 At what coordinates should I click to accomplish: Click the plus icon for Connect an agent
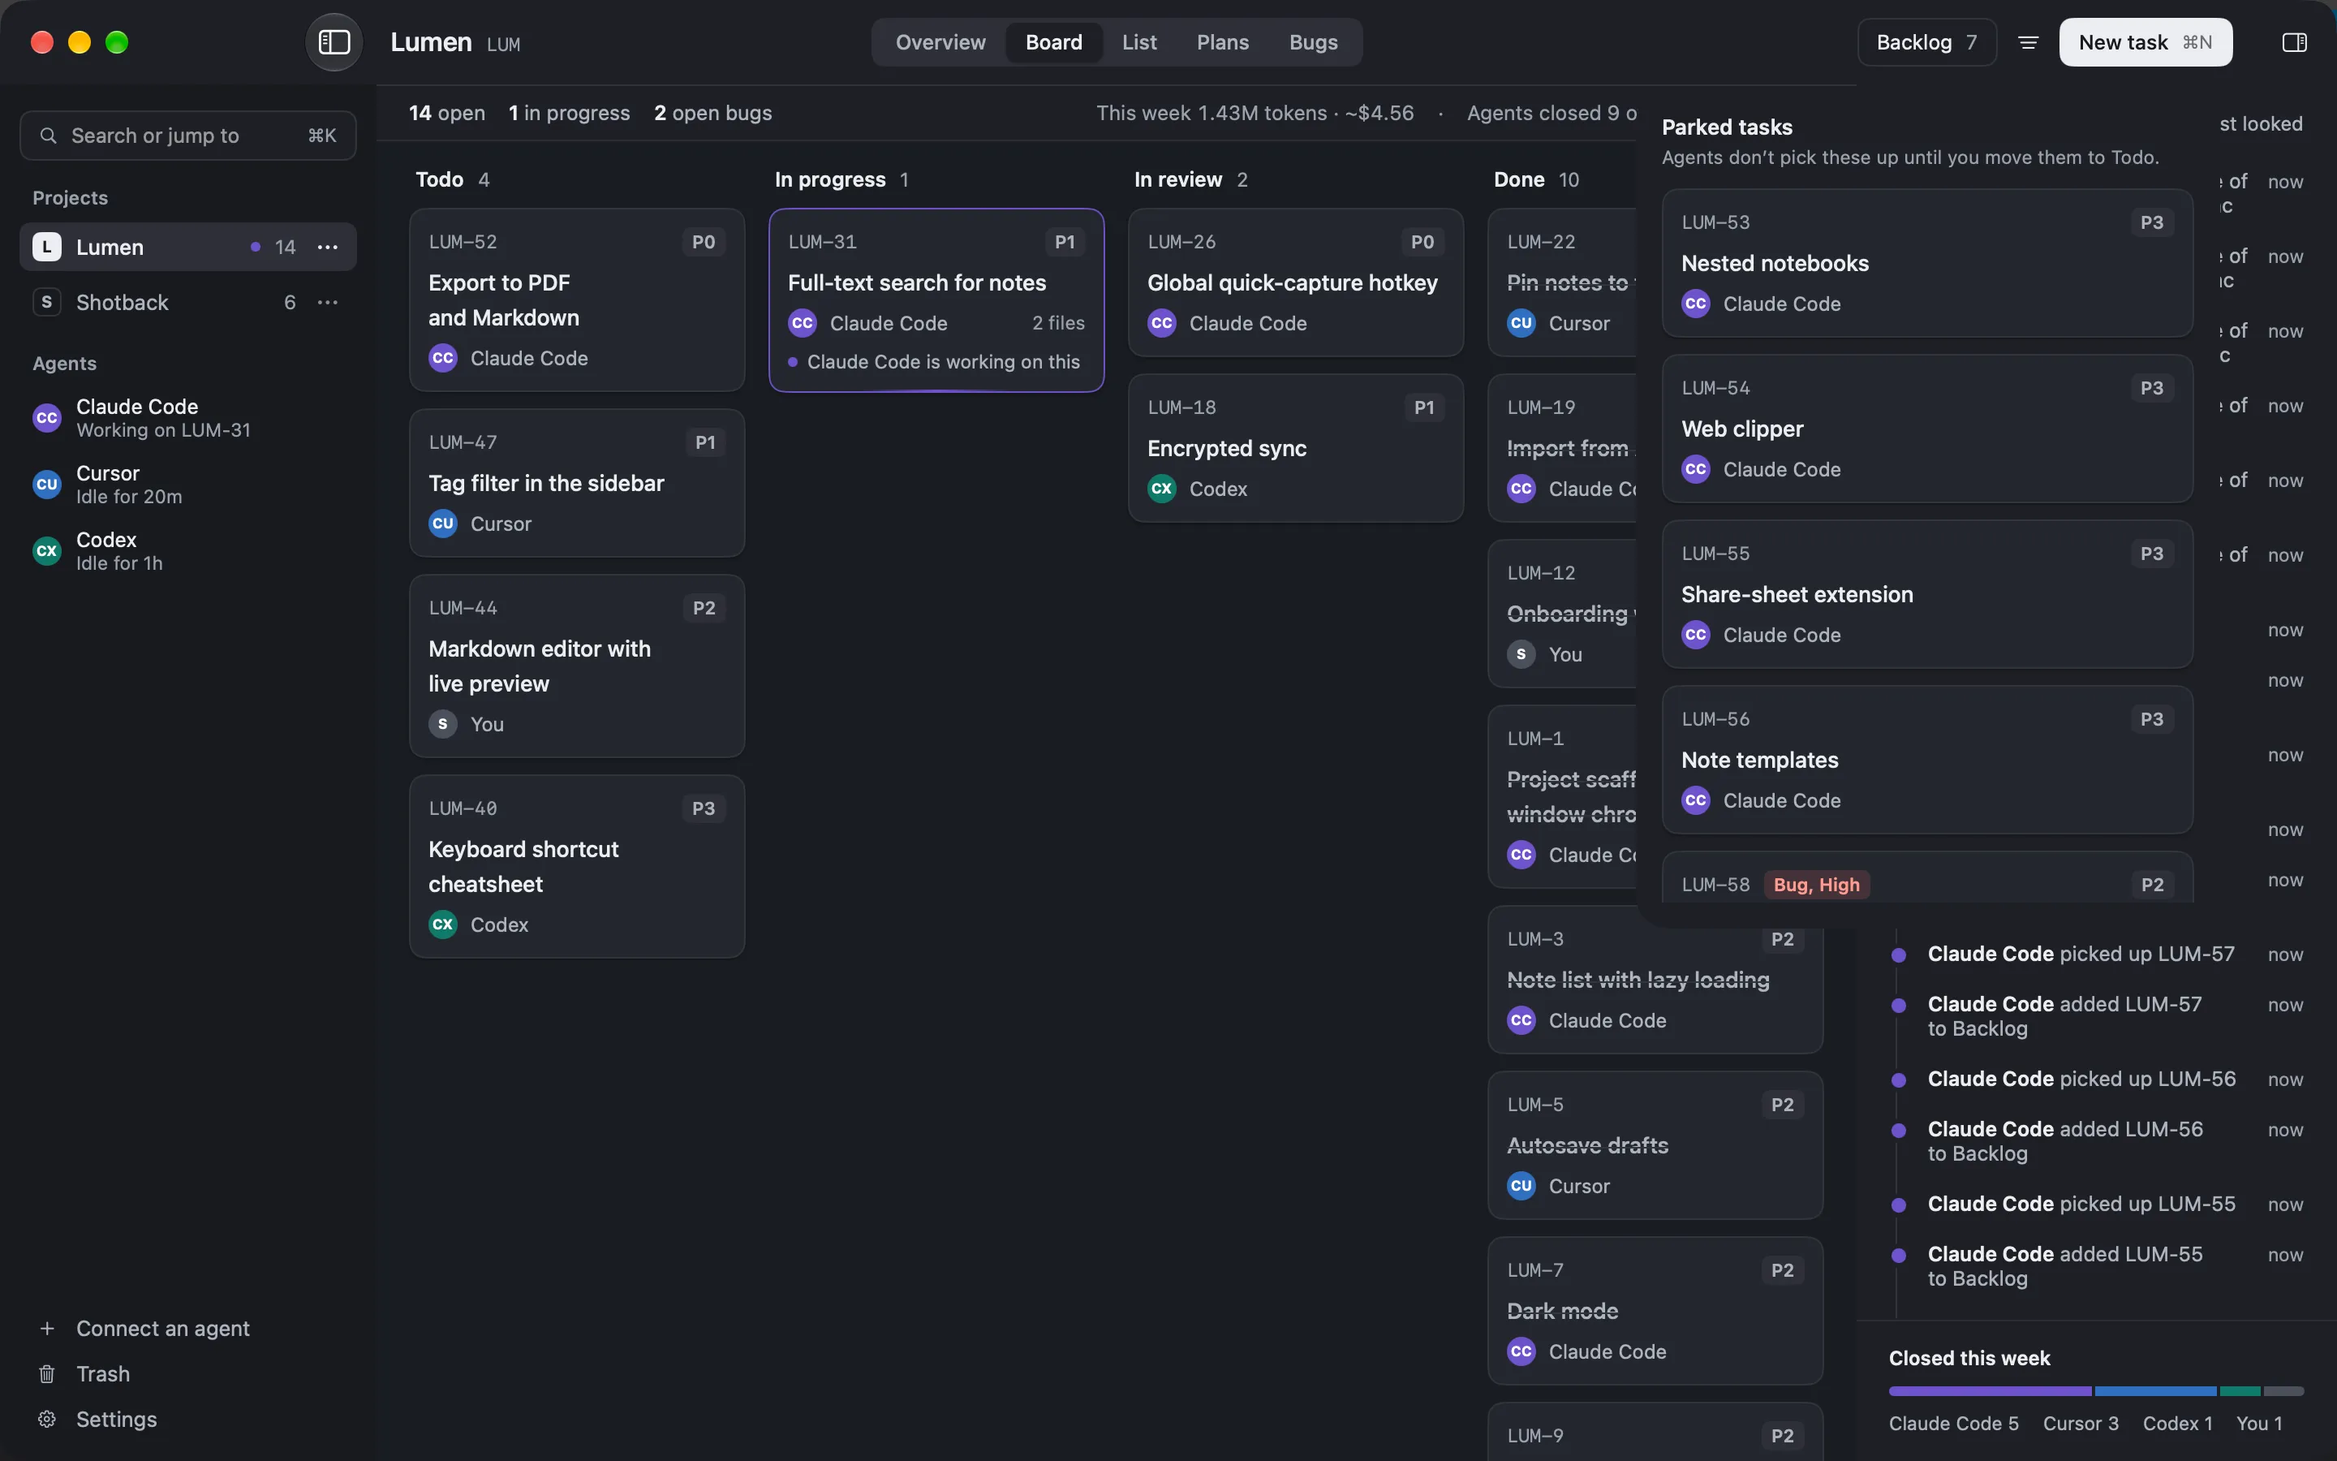pos(46,1329)
